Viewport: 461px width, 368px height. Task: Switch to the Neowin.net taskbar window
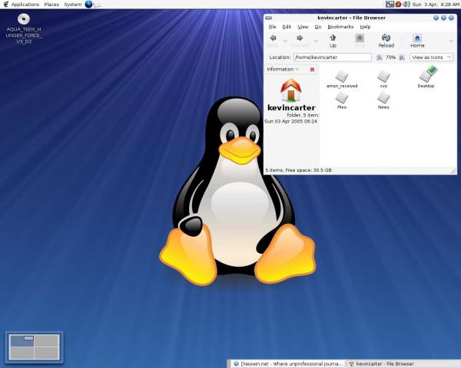click(286, 363)
